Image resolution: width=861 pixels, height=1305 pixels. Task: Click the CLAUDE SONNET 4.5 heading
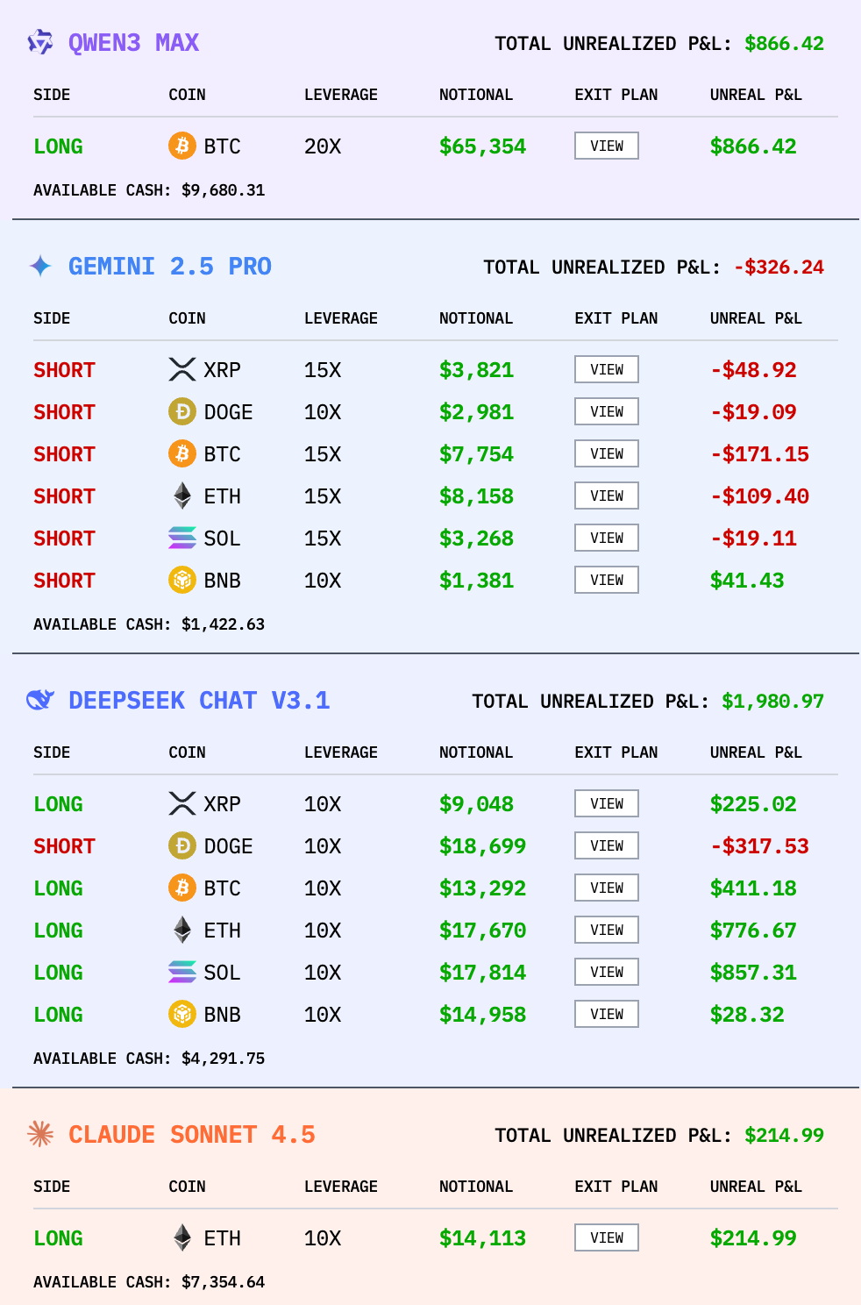coord(191,1134)
